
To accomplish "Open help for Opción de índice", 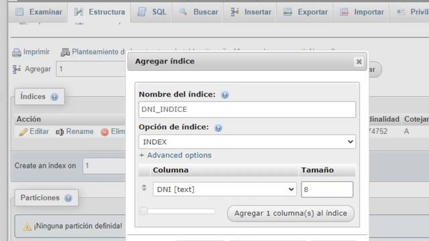I will [218, 128].
